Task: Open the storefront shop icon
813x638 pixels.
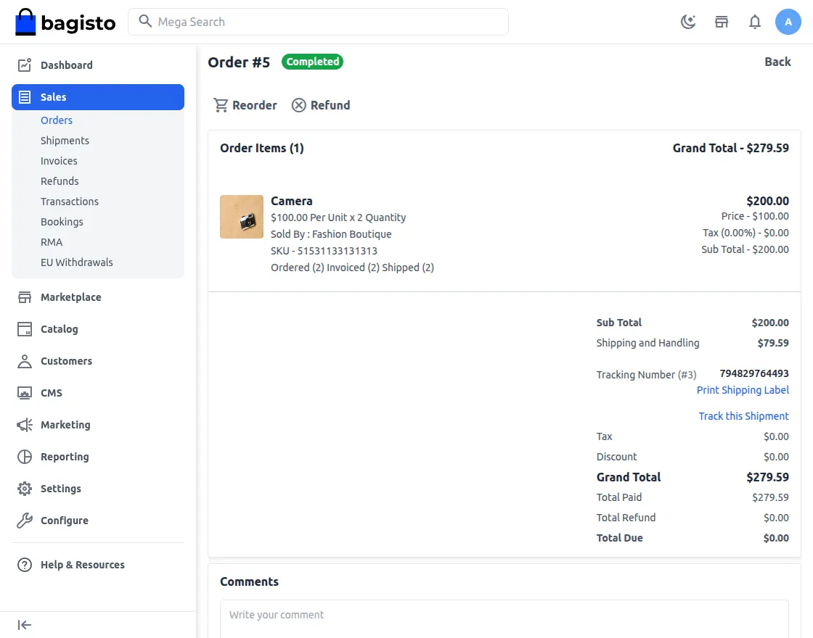Action: 722,22
